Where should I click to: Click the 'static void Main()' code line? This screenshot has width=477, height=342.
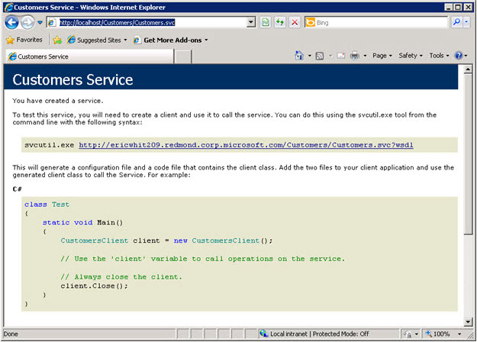pyautogui.click(x=82, y=222)
